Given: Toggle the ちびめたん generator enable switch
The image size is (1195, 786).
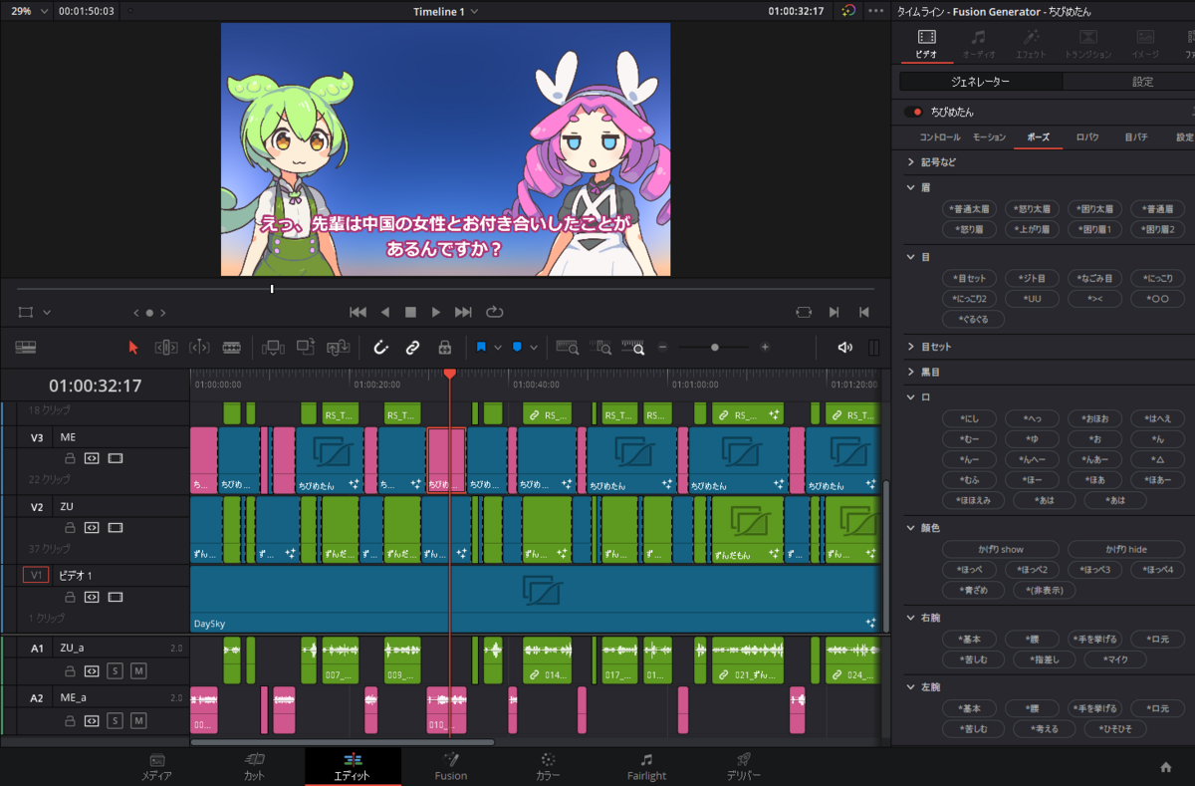Looking at the screenshot, I should coord(913,112).
